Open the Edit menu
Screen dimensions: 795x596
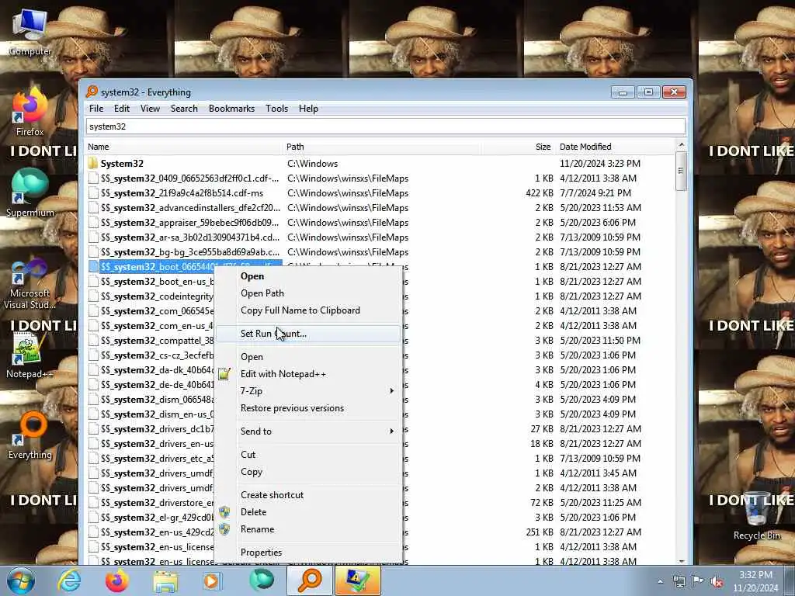click(122, 109)
